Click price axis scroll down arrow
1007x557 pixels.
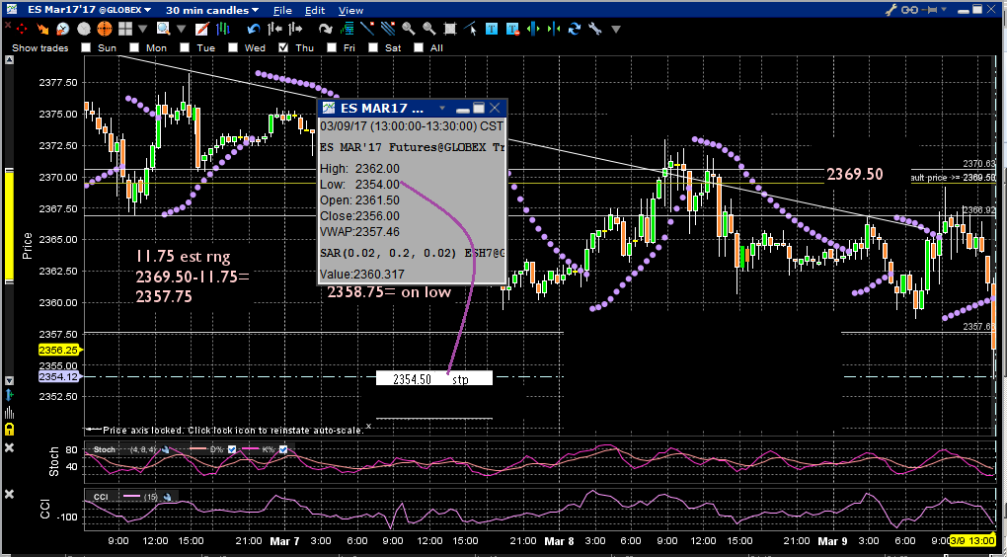click(x=9, y=380)
